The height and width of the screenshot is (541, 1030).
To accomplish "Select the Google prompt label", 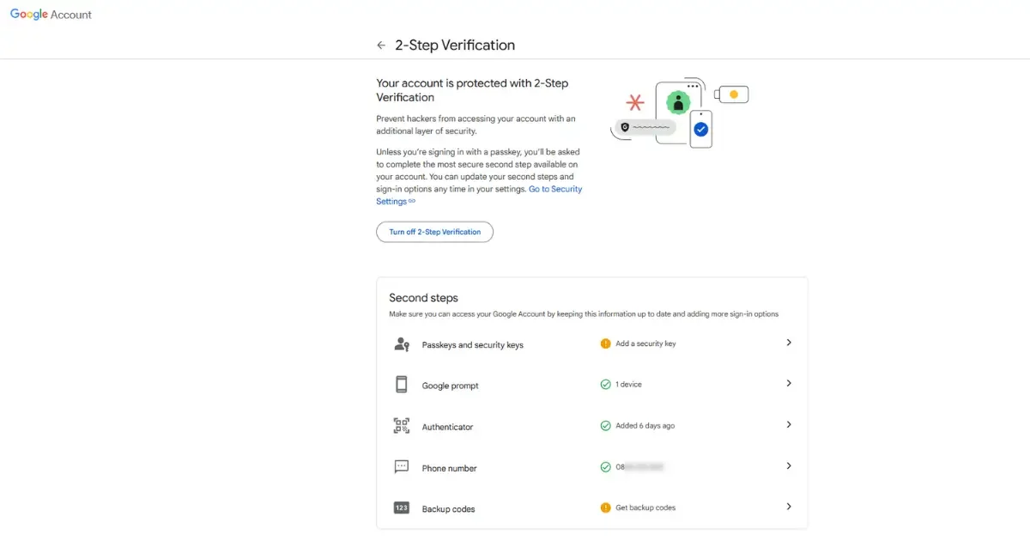I will (x=451, y=386).
